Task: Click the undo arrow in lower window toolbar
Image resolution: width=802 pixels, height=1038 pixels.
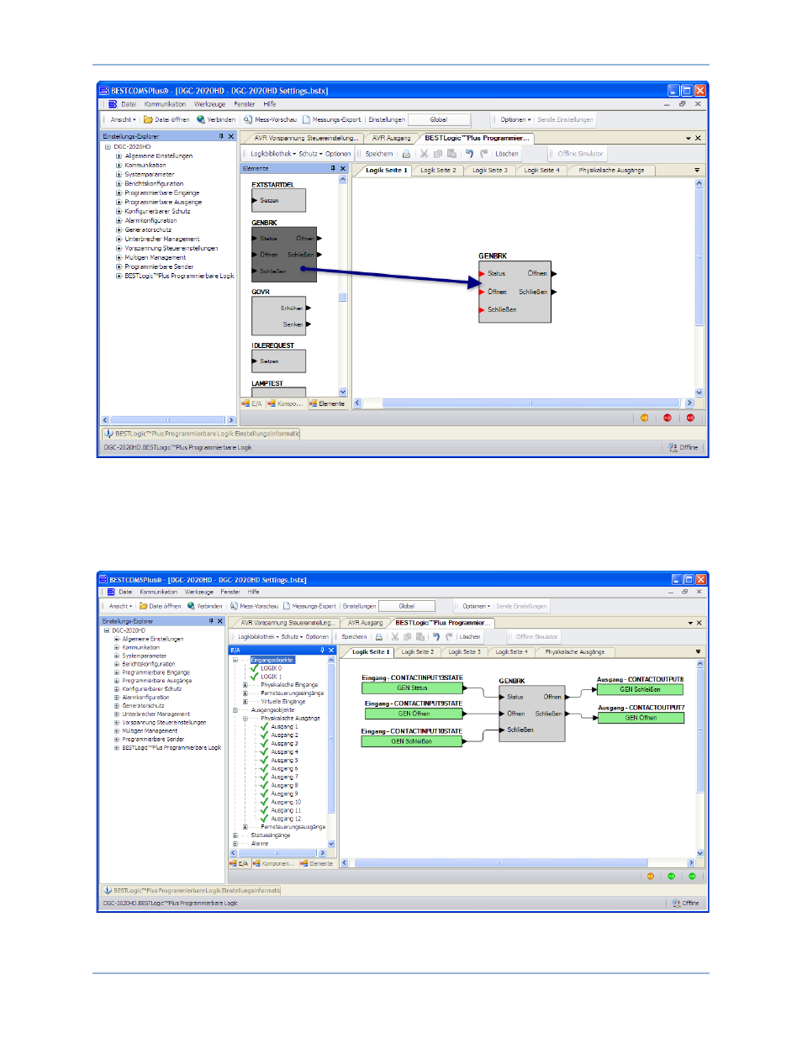Action: tap(436, 637)
